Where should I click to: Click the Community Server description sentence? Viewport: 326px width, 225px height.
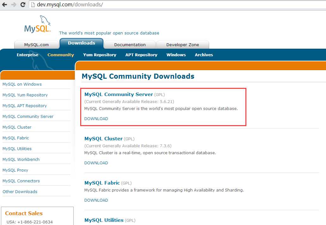click(x=161, y=108)
